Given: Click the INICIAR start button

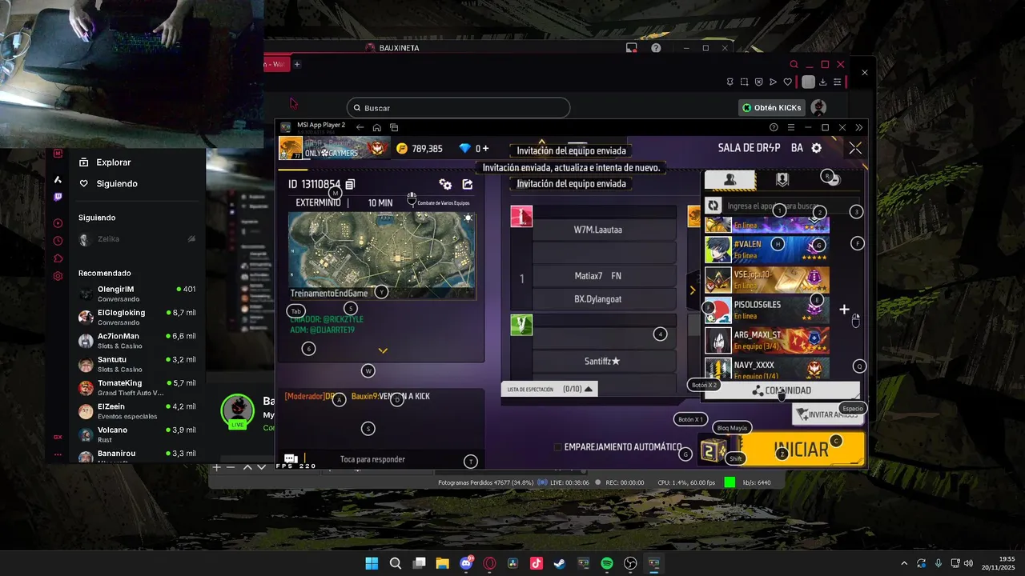Looking at the screenshot, I should pos(802,450).
